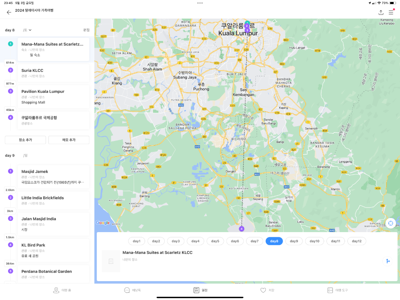The width and height of the screenshot is (400, 300).
Task: Click the number 3 marker beside Jalan Masjid India
Action: (x=10, y=218)
